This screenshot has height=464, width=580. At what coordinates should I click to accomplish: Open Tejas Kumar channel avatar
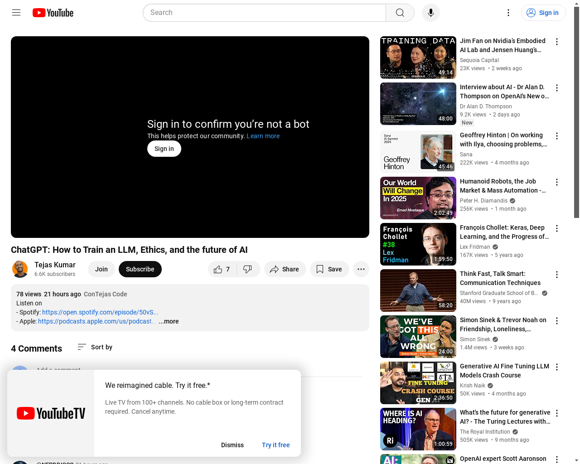tap(20, 269)
